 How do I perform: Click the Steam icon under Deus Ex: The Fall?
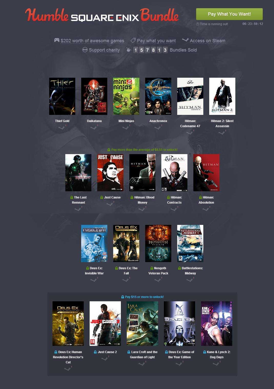(x=125, y=280)
